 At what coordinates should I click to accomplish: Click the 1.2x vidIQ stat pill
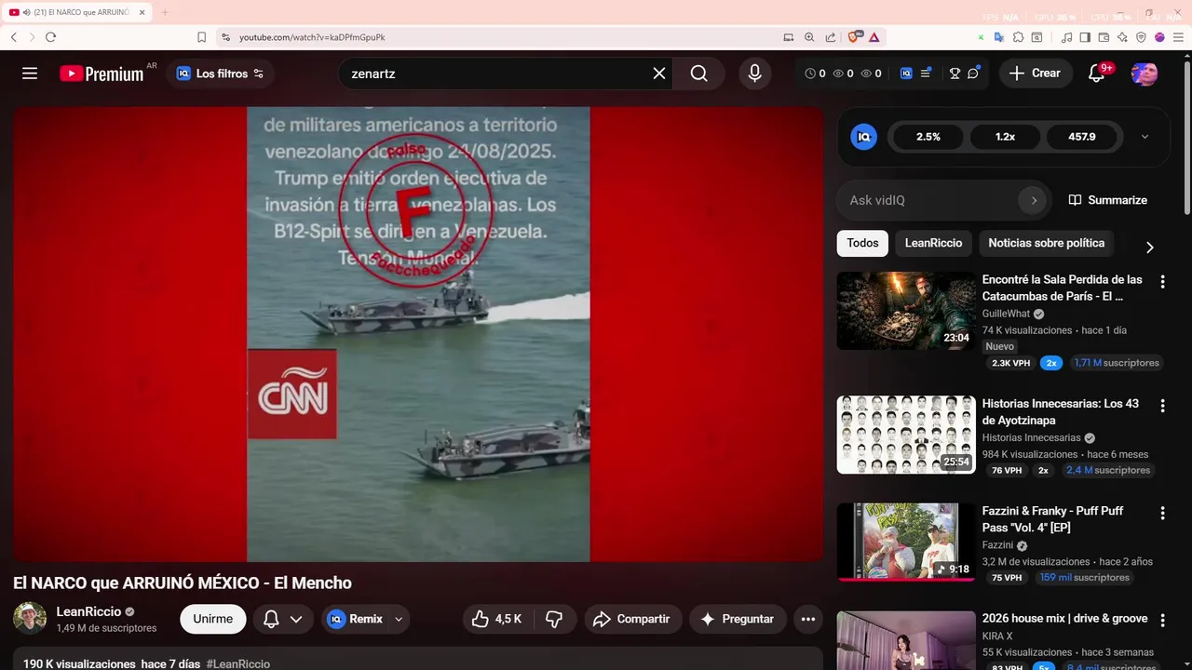1005,137
